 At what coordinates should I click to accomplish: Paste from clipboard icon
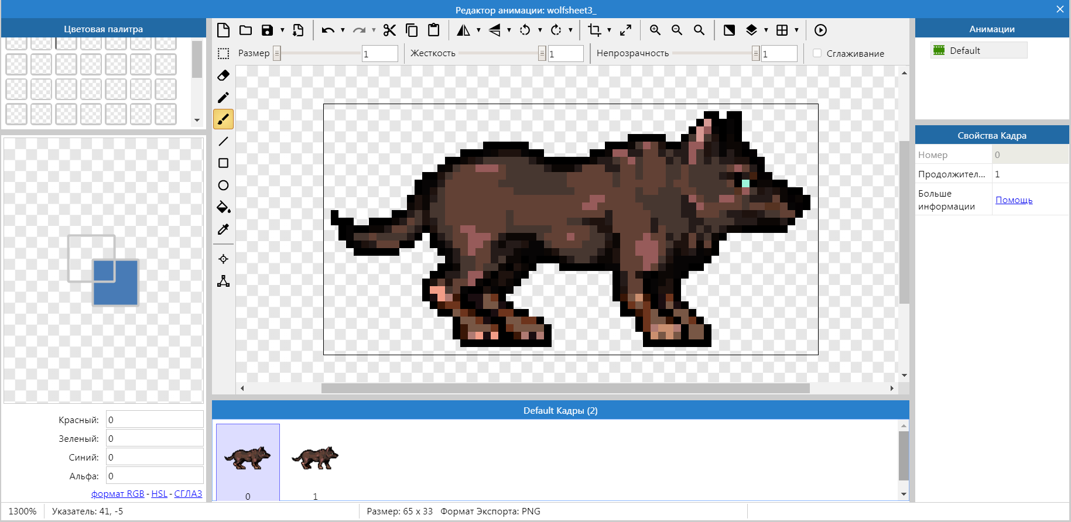tap(434, 30)
